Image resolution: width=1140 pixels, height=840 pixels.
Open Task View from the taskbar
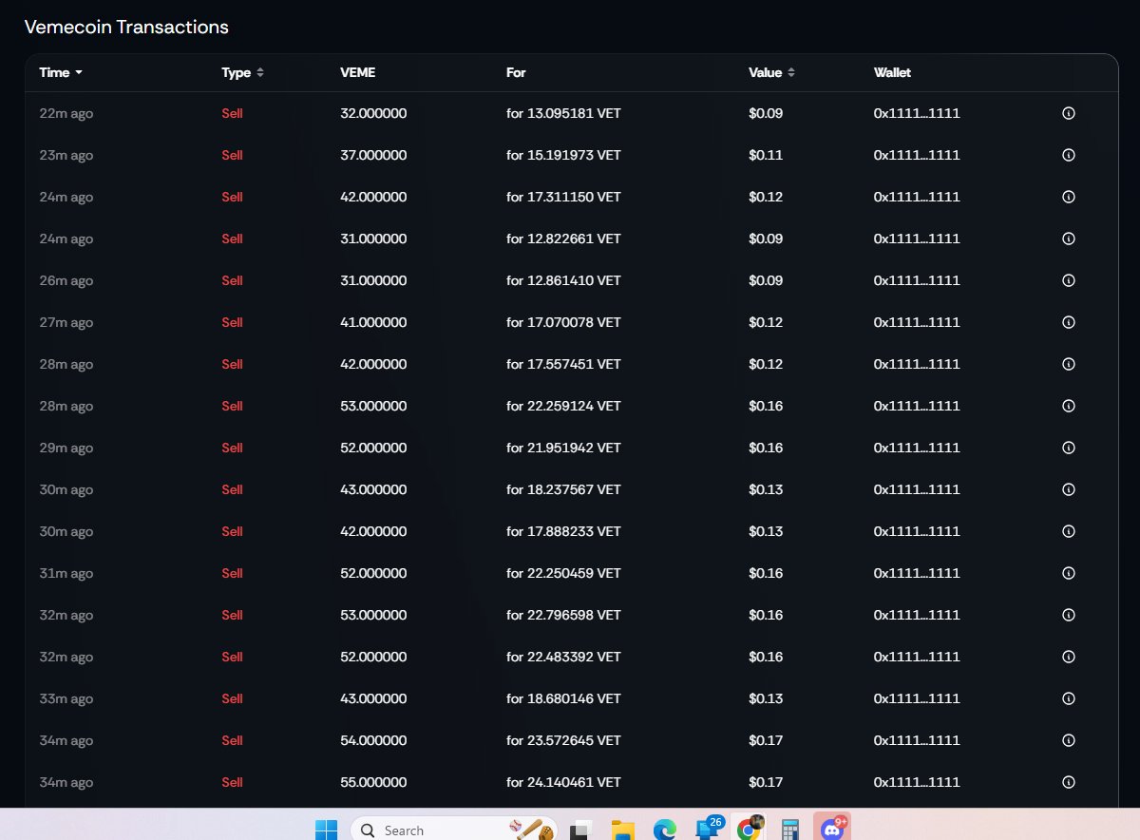click(580, 830)
